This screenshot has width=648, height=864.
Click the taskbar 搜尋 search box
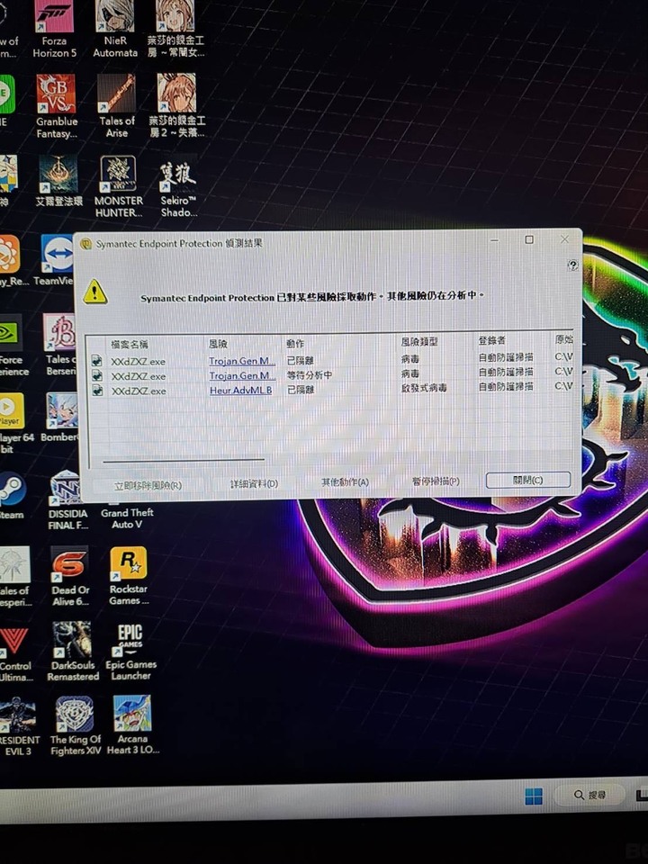coord(589,795)
